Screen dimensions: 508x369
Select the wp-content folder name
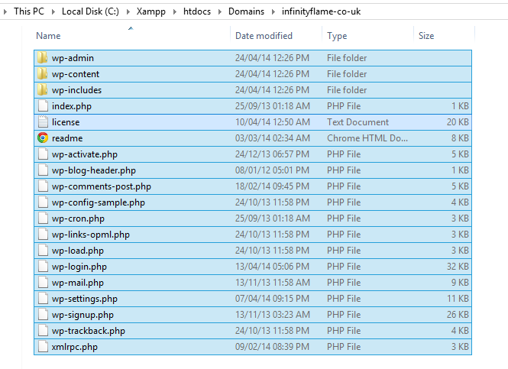[76, 74]
